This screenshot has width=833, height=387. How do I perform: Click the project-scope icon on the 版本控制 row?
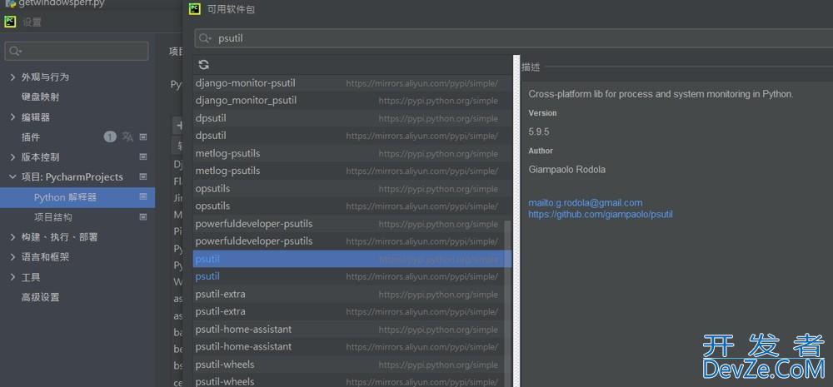143,157
